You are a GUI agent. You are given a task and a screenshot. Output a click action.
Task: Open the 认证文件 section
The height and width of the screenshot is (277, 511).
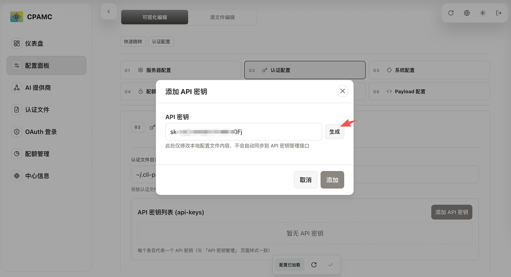click(x=46, y=110)
